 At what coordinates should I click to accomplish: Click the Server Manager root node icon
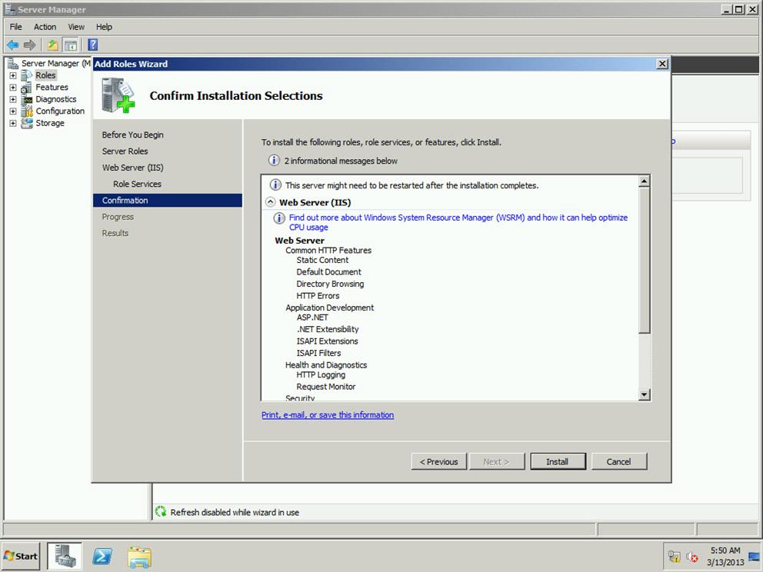(x=13, y=63)
